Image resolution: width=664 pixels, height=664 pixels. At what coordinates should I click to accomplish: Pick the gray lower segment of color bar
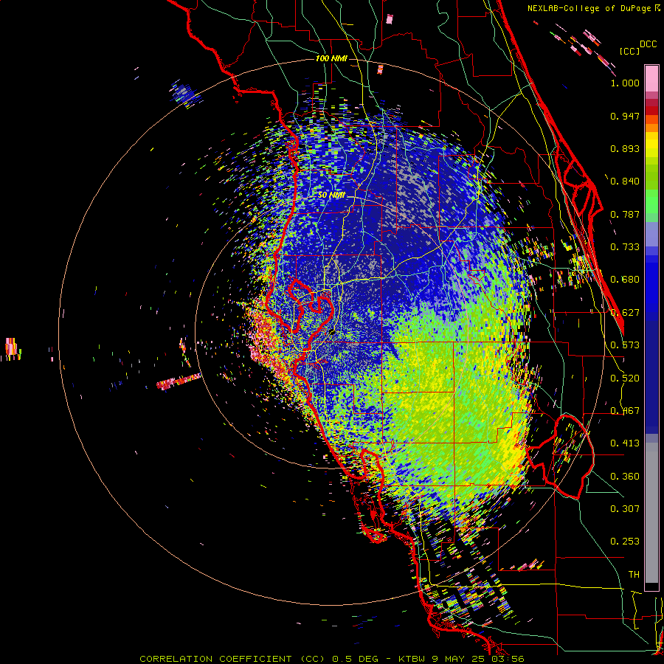[651, 513]
